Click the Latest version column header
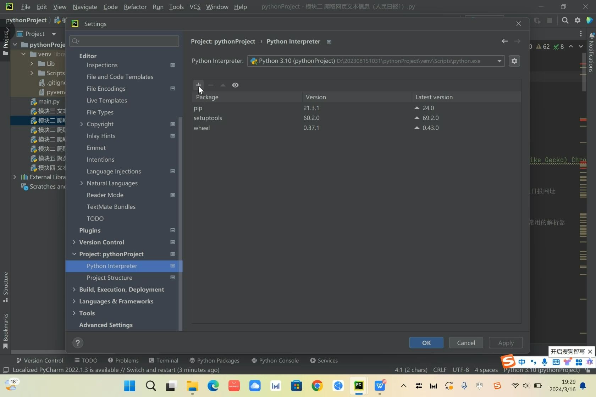Viewport: 596px width, 397px height. tap(466, 97)
